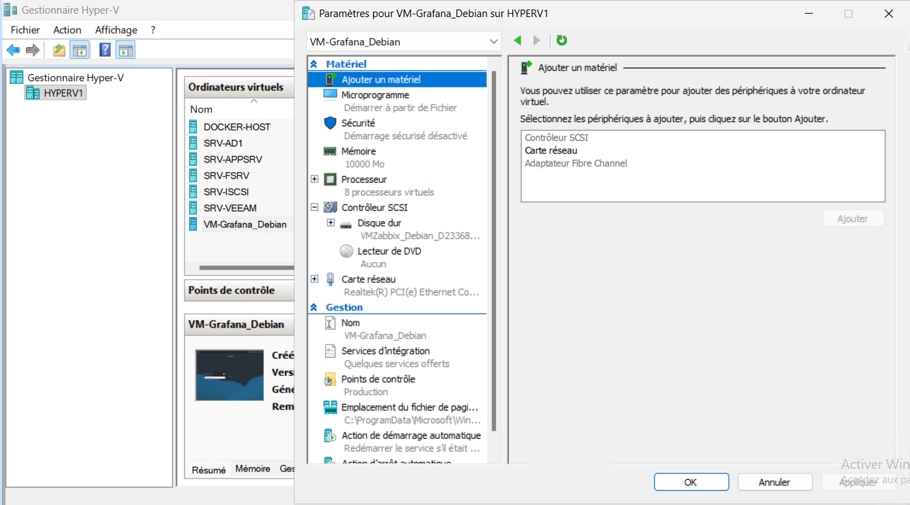Click the up-one-level folder toolbar icon

point(59,50)
